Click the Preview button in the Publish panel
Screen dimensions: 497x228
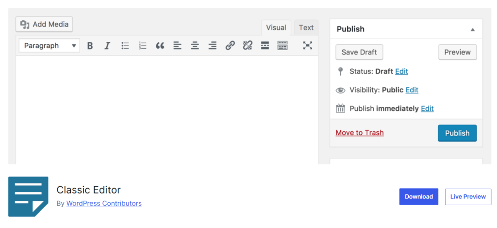tap(457, 52)
